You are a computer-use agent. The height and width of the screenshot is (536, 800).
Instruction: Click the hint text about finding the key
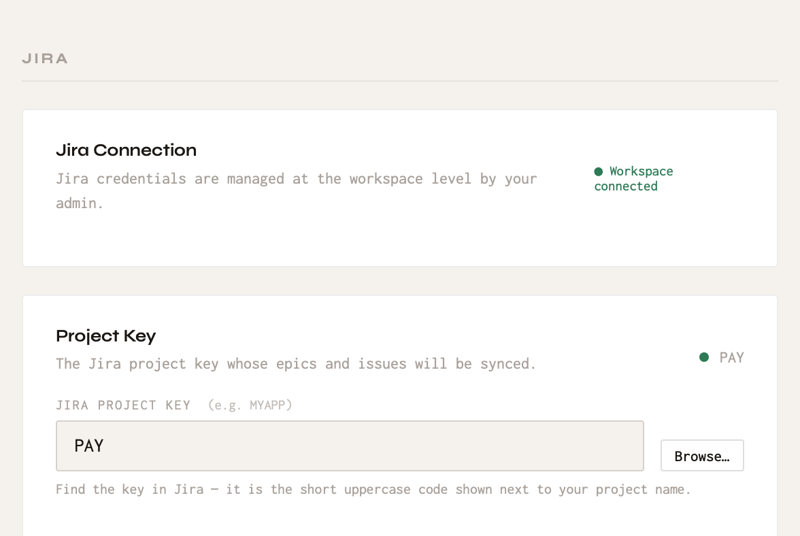coord(373,490)
